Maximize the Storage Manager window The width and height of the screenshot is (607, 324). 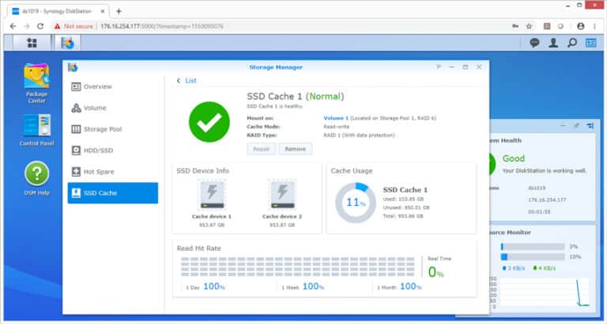(466, 67)
